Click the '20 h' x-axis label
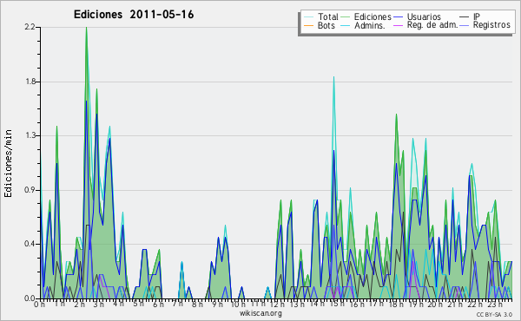The height and width of the screenshot is (321, 521). click(x=435, y=304)
